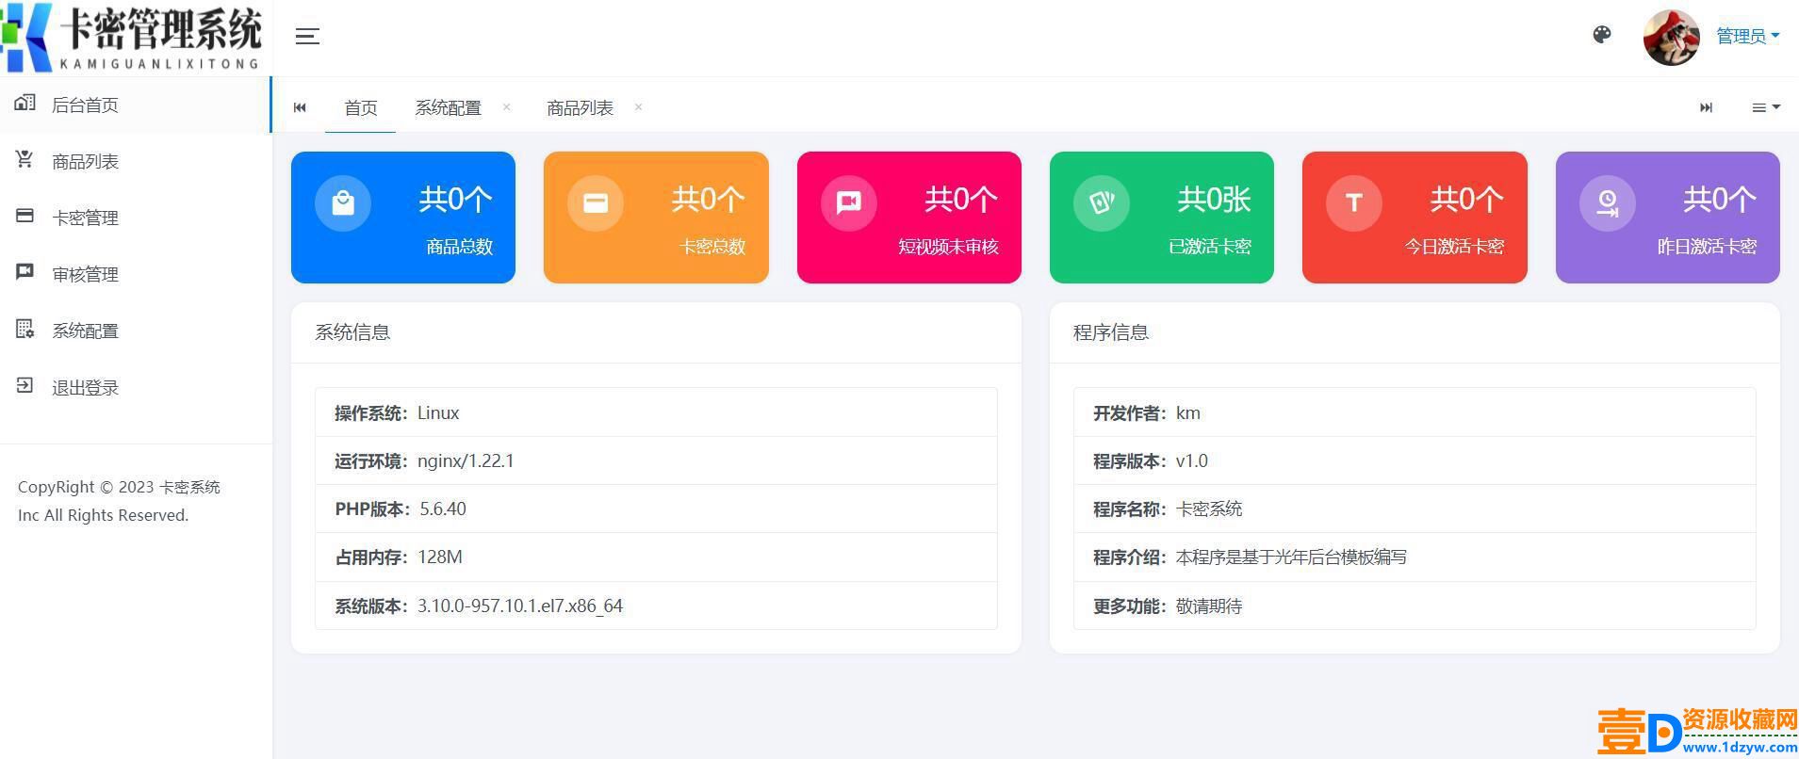
Task: Expand the 管理员 user dropdown
Action: pos(1747,37)
